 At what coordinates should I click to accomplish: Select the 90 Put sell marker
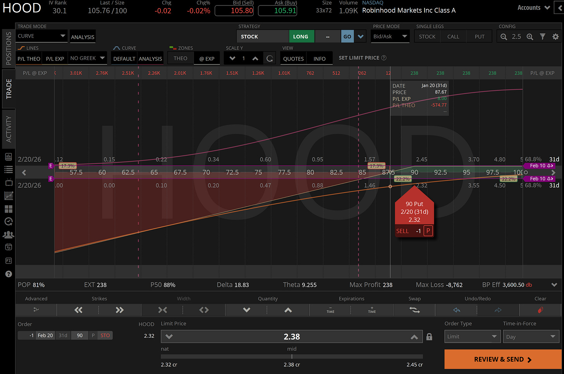tap(414, 211)
